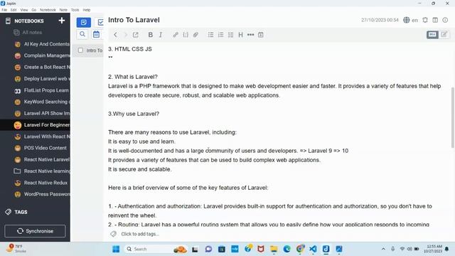
Task: Open spell checker language en
Action: 411,20
